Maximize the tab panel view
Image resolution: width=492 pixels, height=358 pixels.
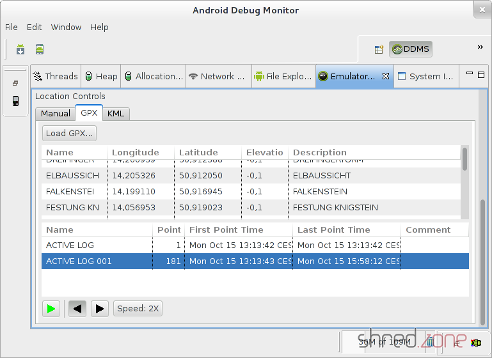click(480, 74)
